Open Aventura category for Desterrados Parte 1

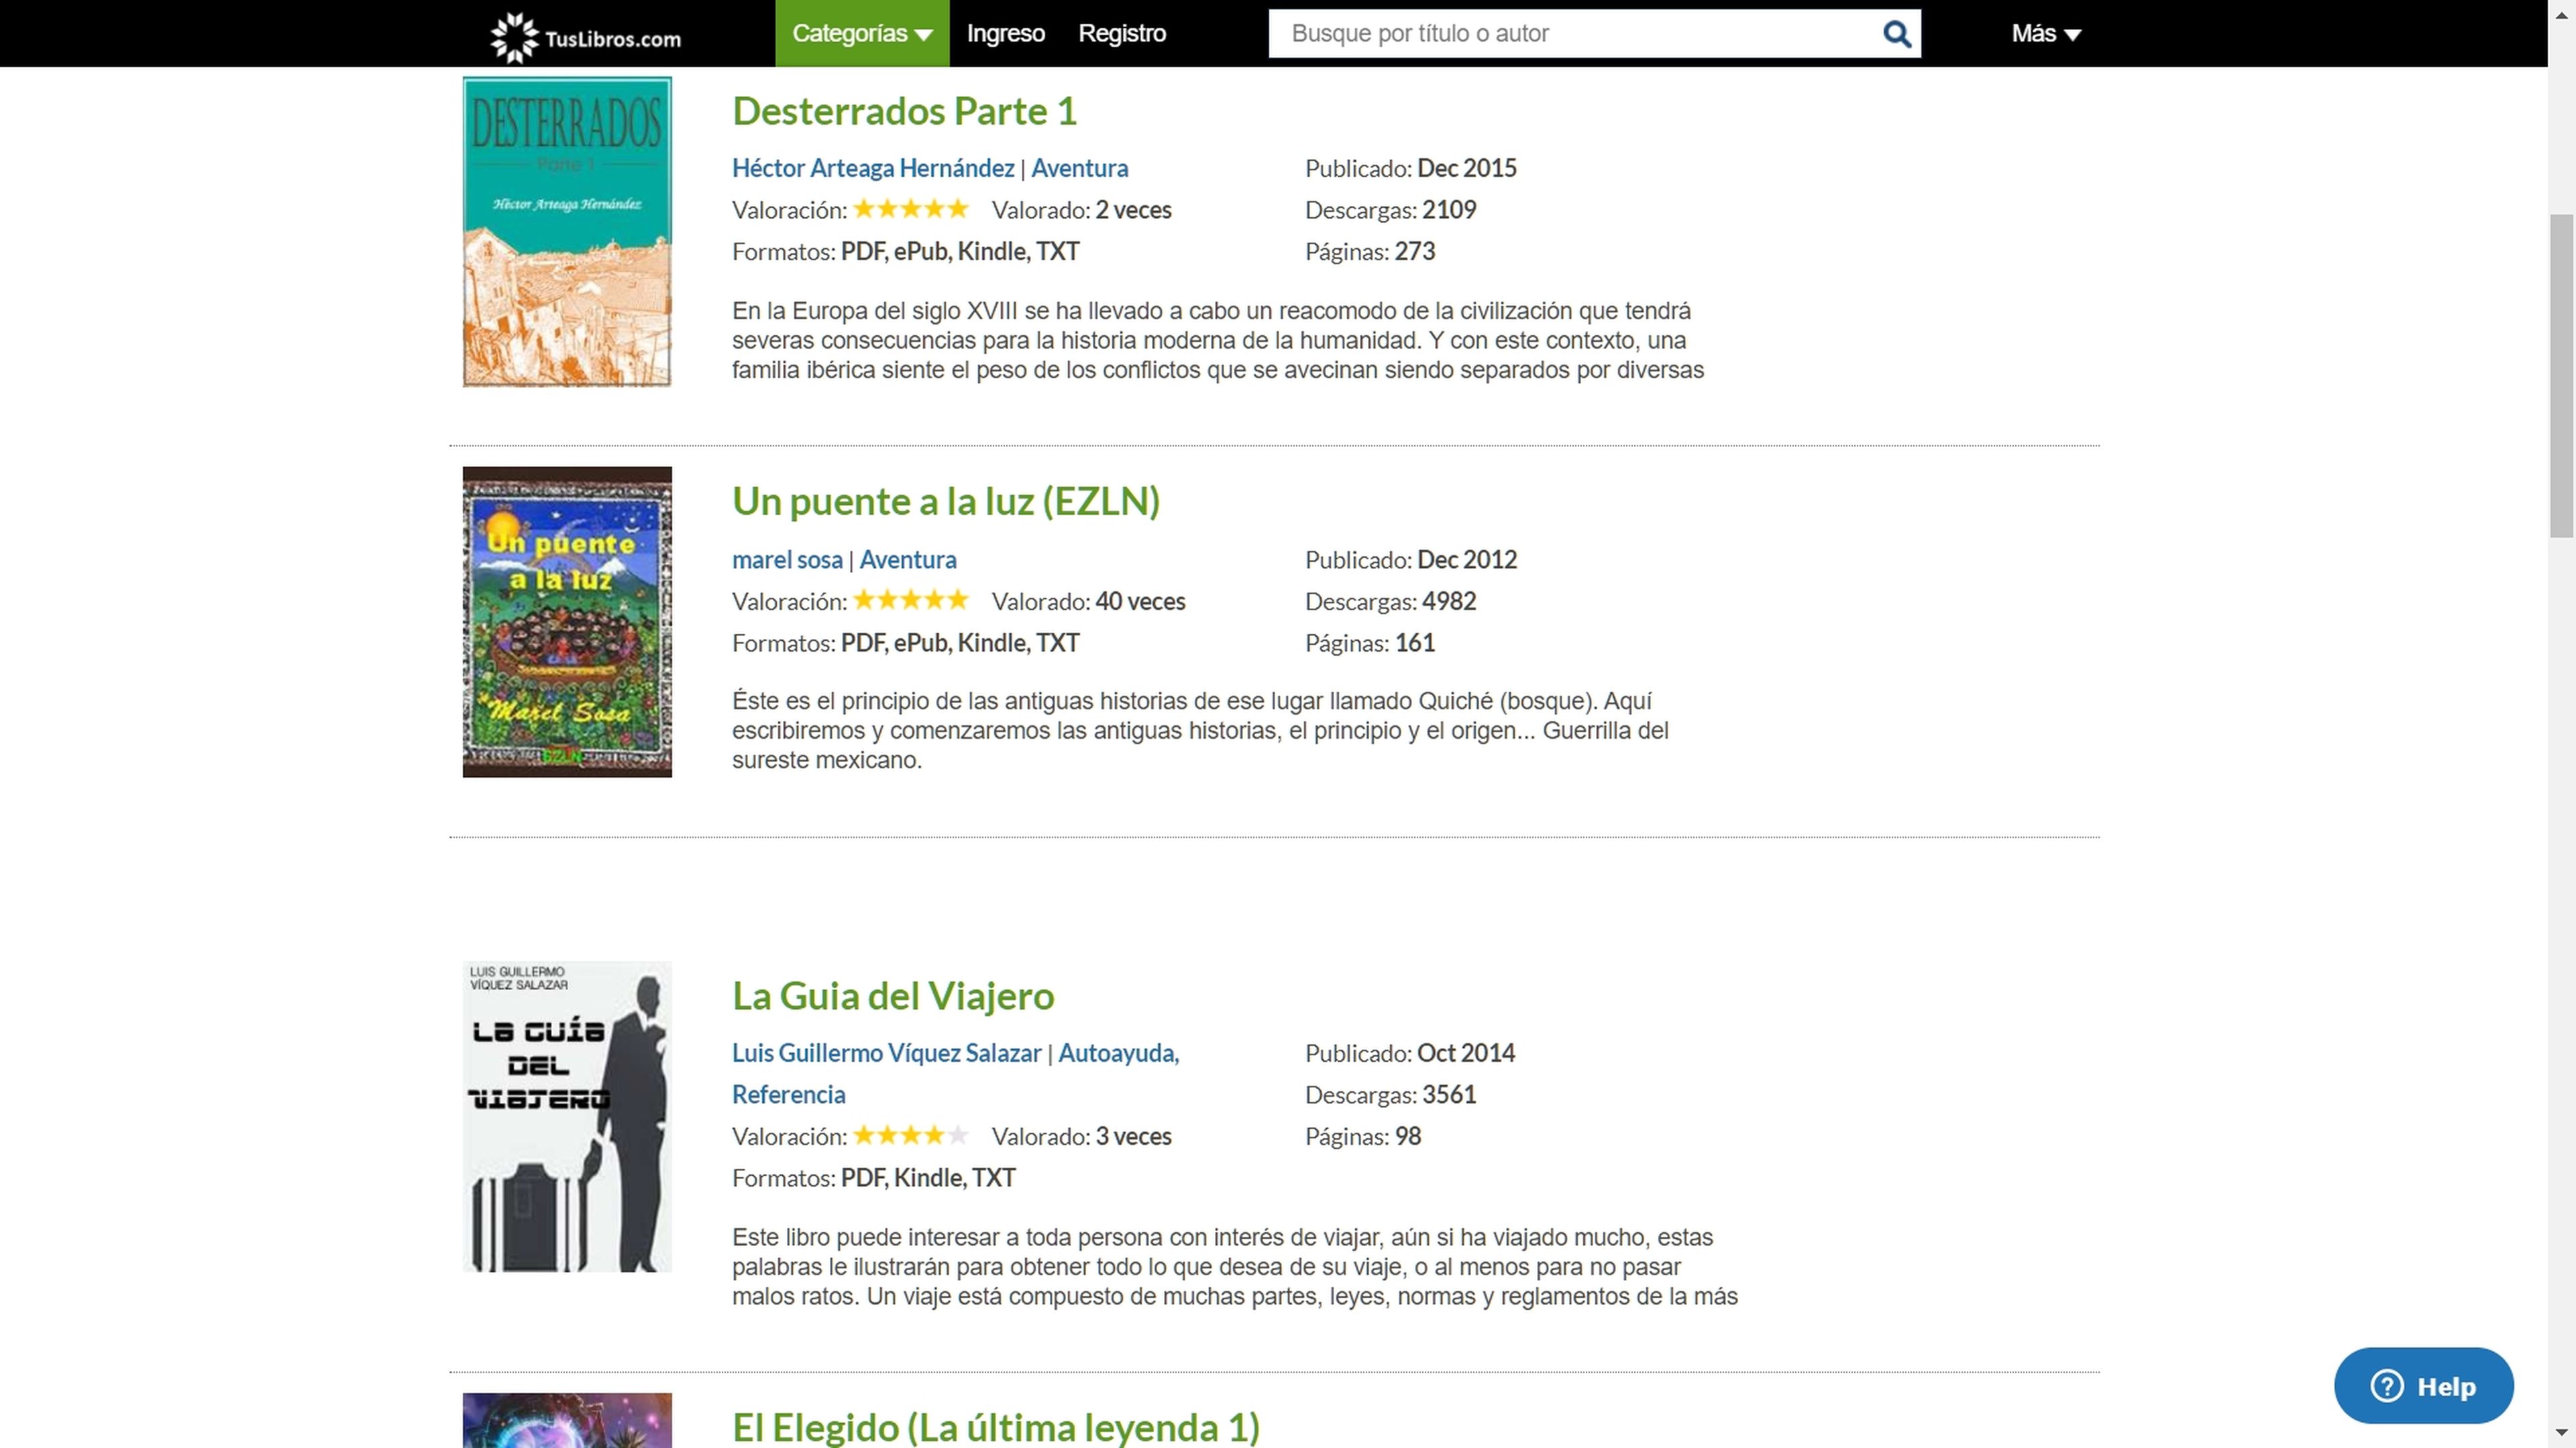tap(1079, 168)
